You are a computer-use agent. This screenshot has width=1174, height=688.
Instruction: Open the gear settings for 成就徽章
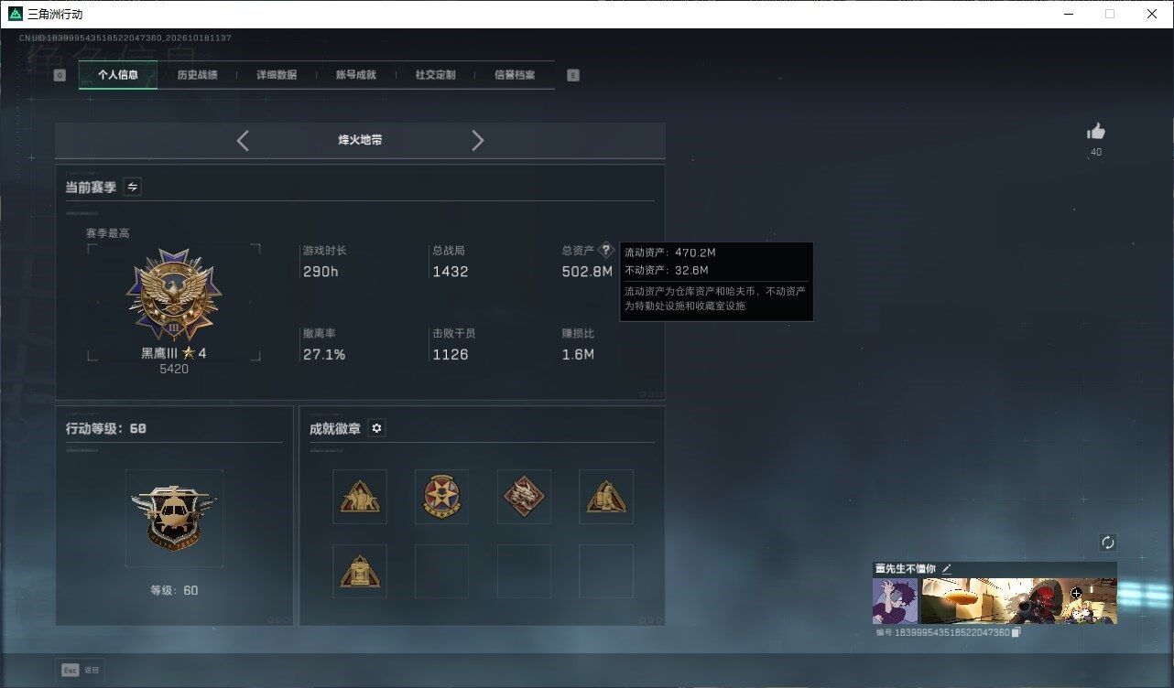376,428
